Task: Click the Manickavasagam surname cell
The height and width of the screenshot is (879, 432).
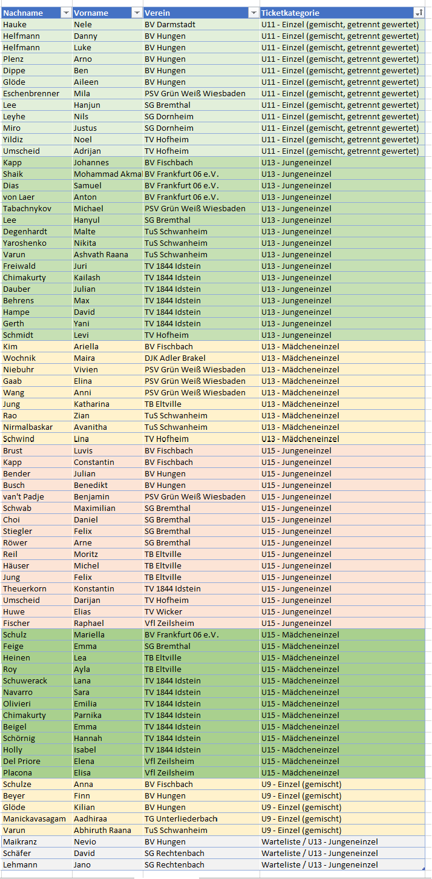Action: [36, 818]
